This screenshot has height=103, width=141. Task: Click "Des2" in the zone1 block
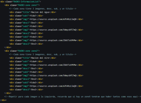point(34,33)
